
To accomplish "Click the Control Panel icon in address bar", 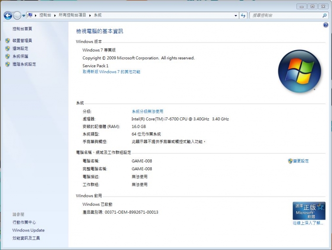I will (x=30, y=15).
